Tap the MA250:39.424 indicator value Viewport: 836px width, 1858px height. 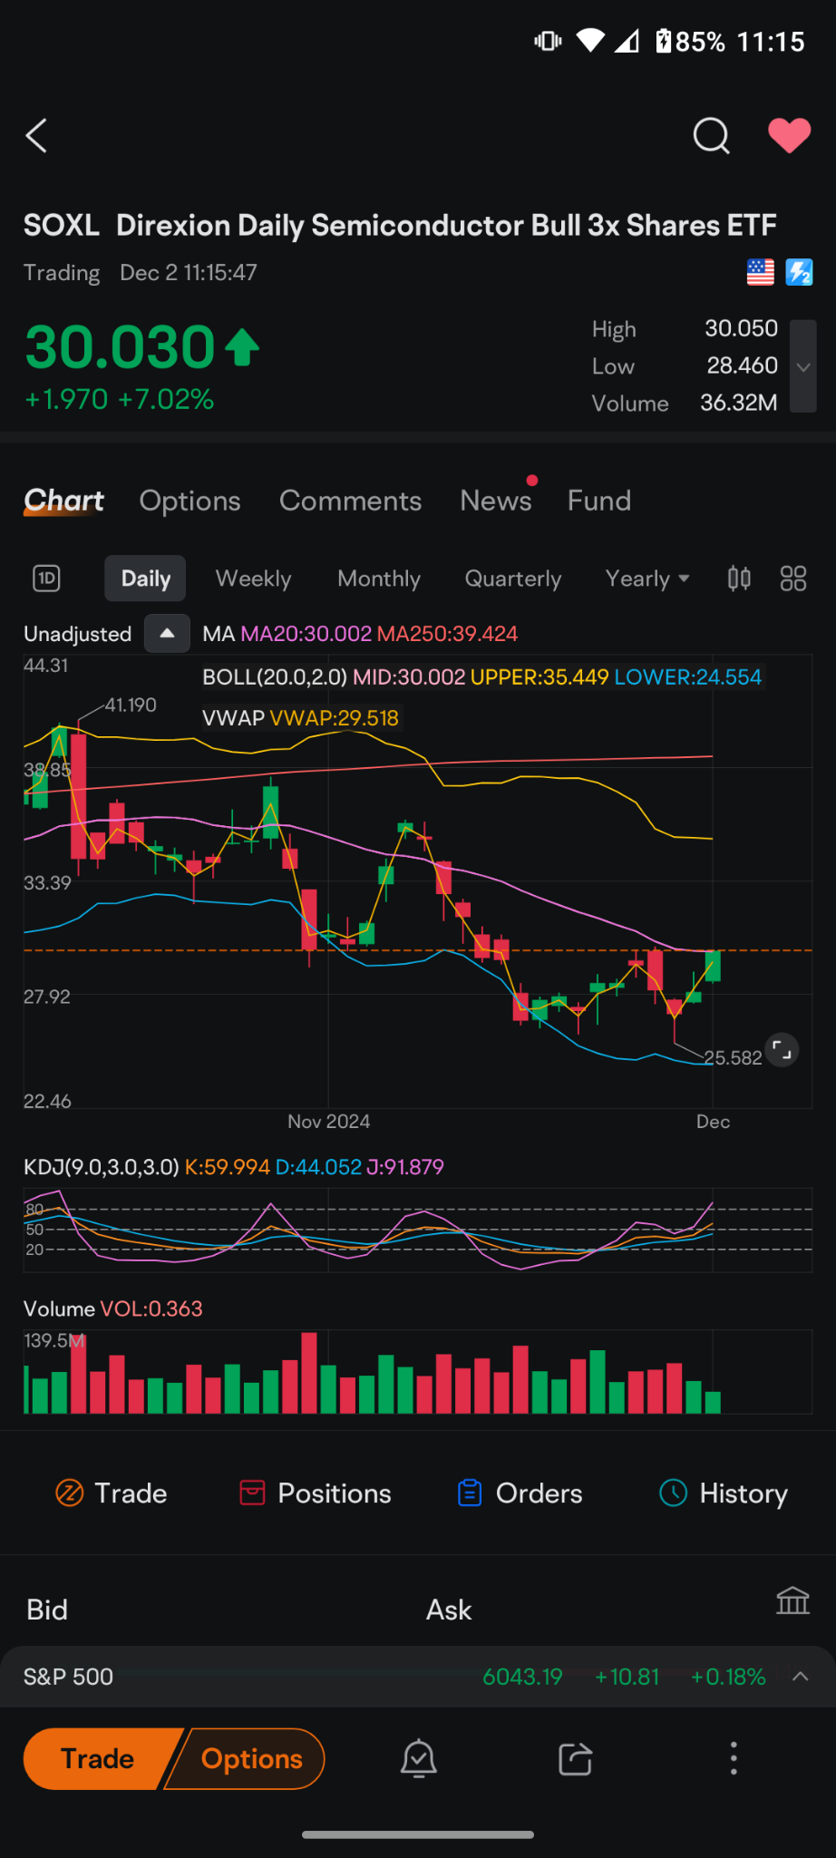447,634
